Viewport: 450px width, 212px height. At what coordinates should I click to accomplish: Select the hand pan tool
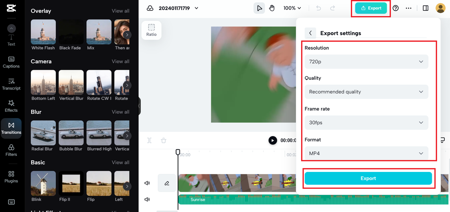tap(272, 8)
